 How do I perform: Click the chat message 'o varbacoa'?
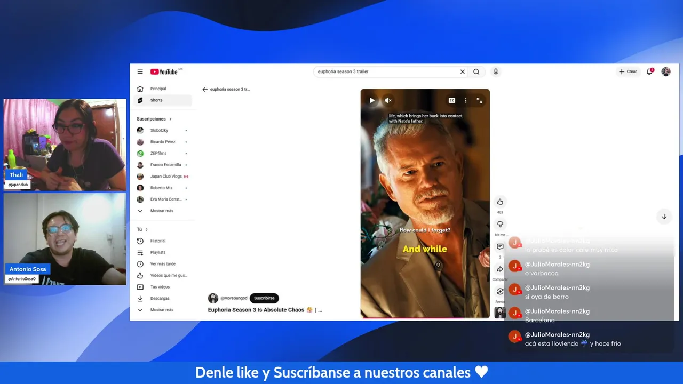point(542,273)
